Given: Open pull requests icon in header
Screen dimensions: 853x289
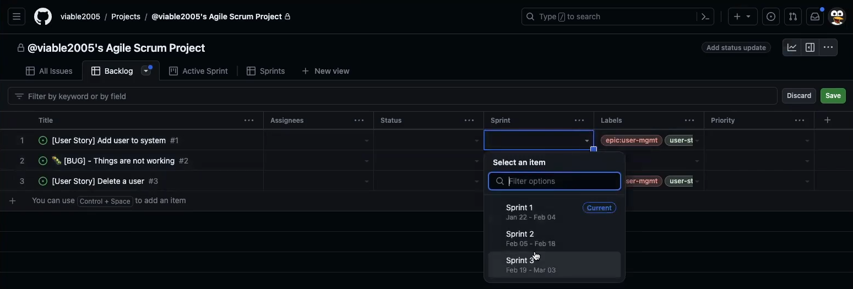Looking at the screenshot, I should 793,17.
